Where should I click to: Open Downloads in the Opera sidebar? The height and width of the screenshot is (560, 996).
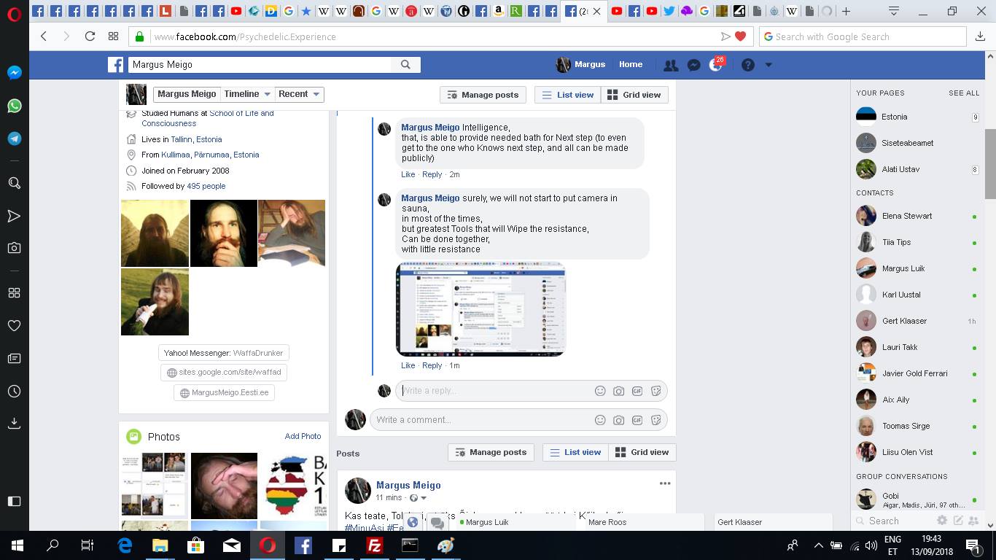coord(14,424)
